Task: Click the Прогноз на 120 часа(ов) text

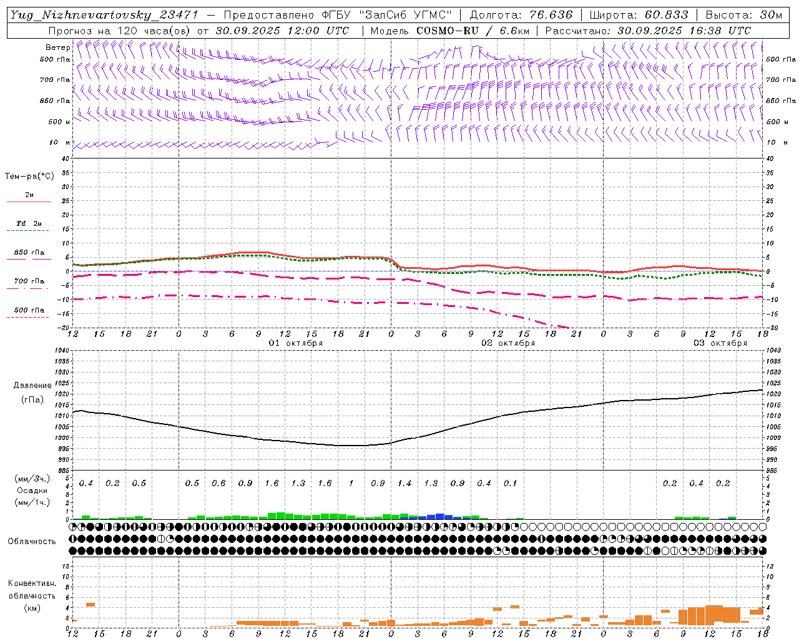Action: tap(120, 31)
